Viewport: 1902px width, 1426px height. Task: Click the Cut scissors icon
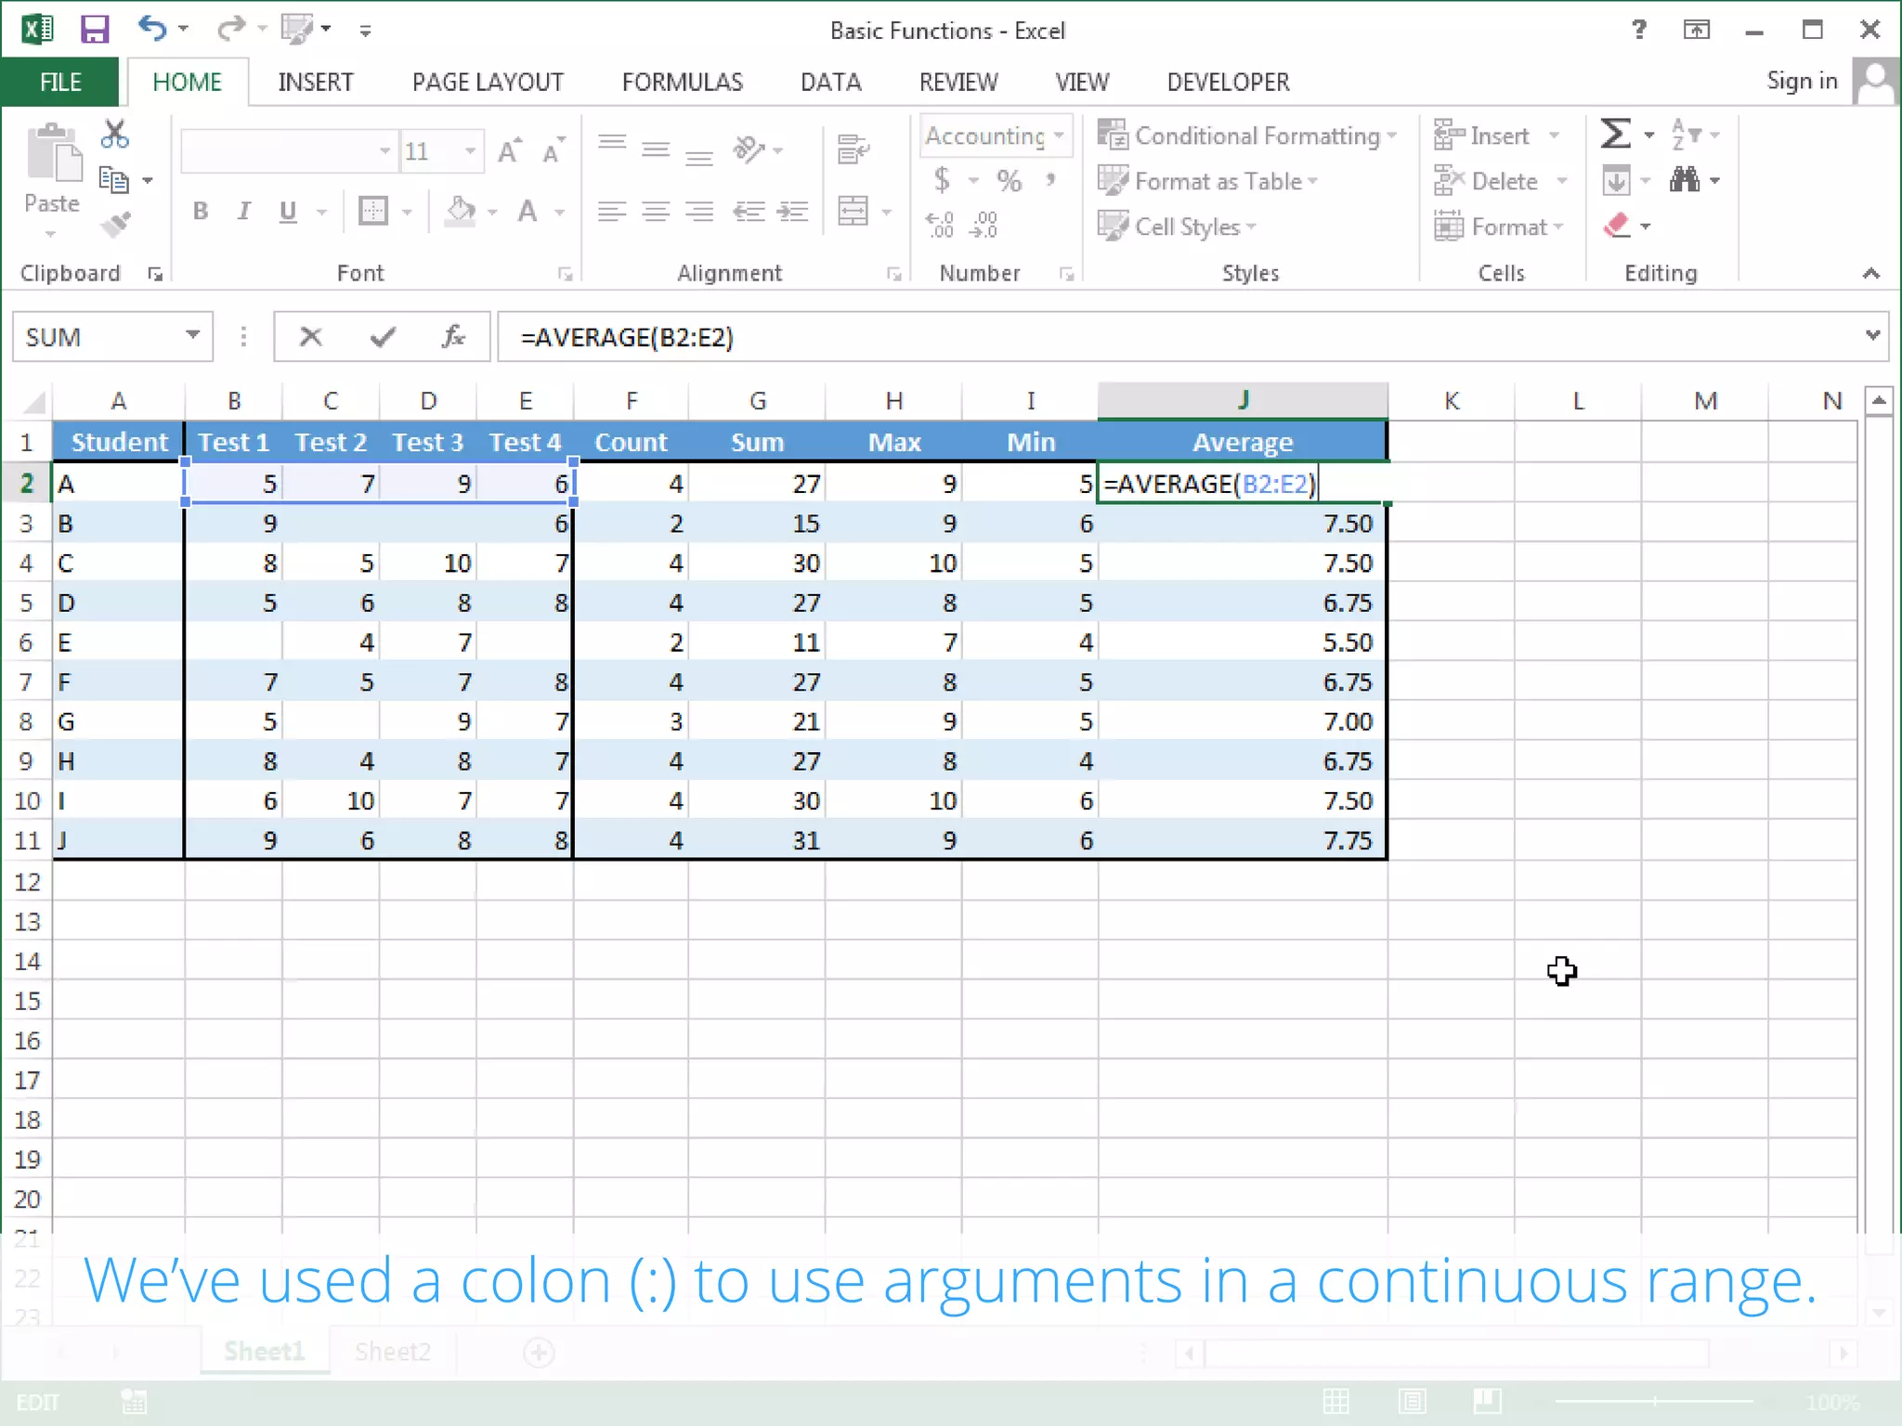coord(114,135)
